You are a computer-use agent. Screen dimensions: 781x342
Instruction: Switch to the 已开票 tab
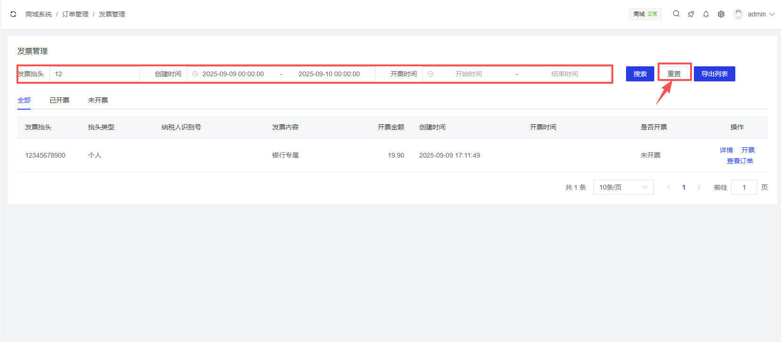click(59, 100)
